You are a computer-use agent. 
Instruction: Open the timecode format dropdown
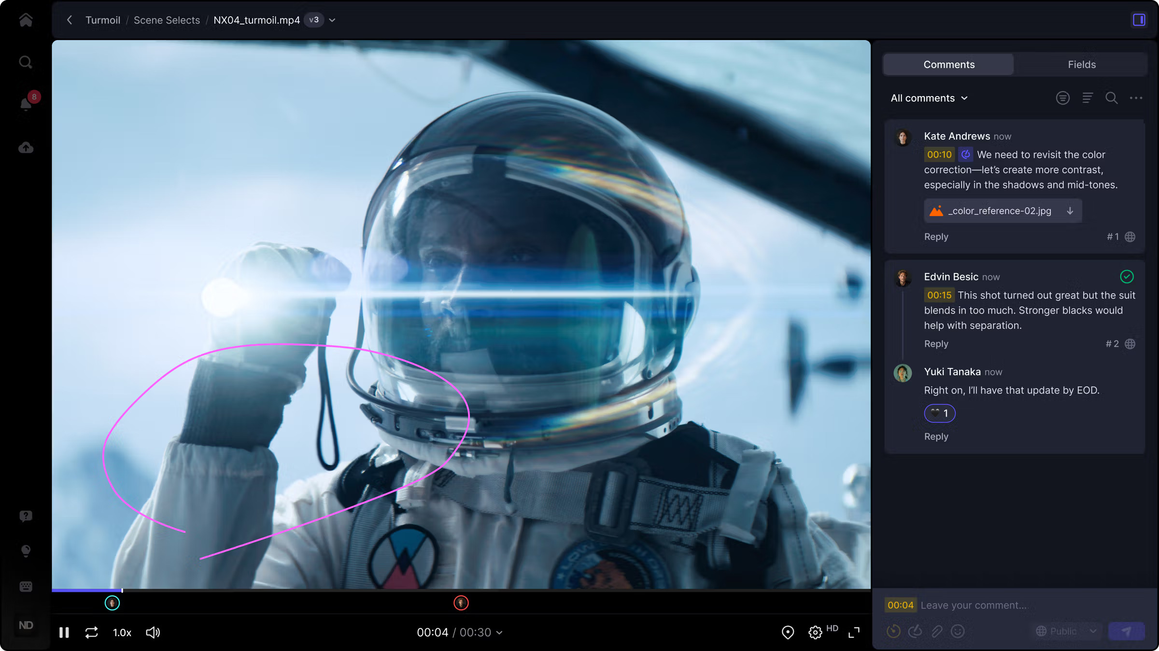(499, 632)
